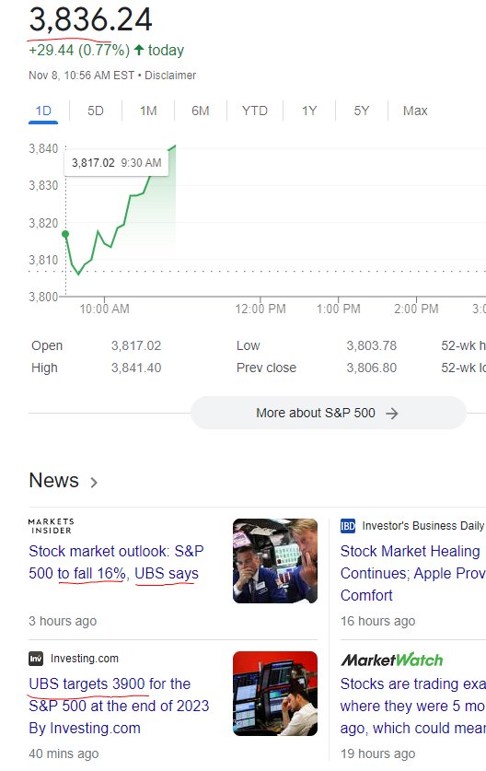Show the 1M chart range
486x771 pixels.
pyautogui.click(x=148, y=111)
